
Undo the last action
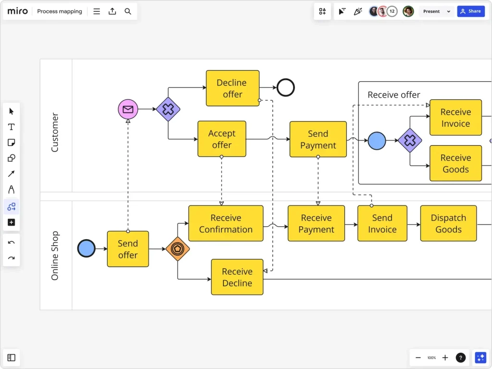pyautogui.click(x=12, y=243)
